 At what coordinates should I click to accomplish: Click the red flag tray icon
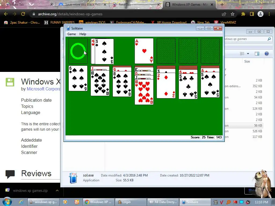(235, 202)
